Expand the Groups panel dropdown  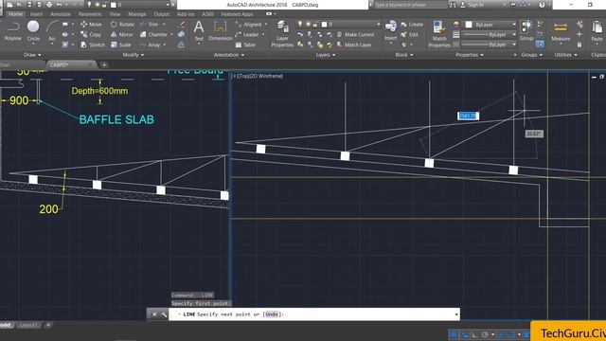coord(532,55)
